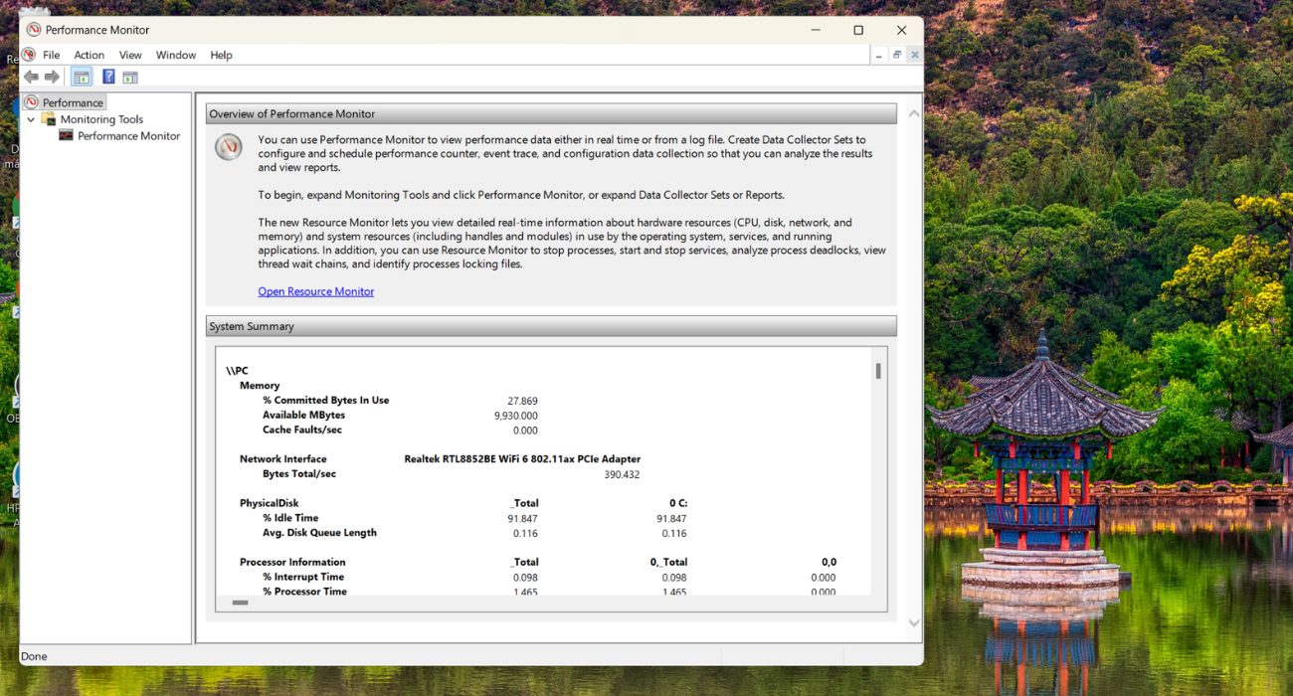Click the System Summary vertical scrollbar thumb
The height and width of the screenshot is (696, 1293).
[878, 371]
